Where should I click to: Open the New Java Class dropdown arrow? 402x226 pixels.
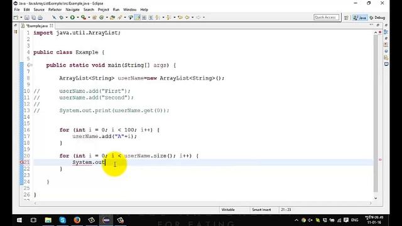pos(107,18)
